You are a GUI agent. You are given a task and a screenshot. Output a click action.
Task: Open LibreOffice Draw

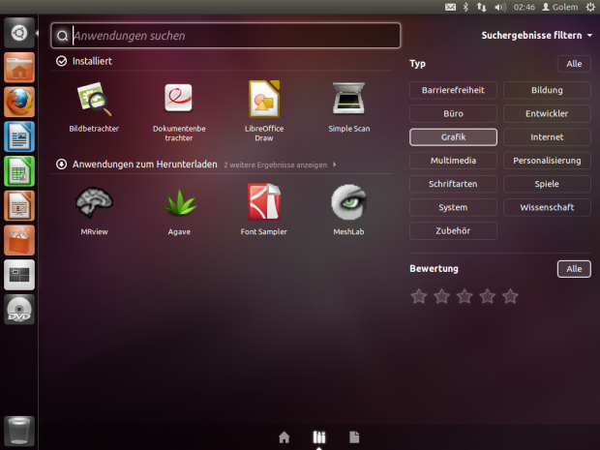tap(264, 111)
